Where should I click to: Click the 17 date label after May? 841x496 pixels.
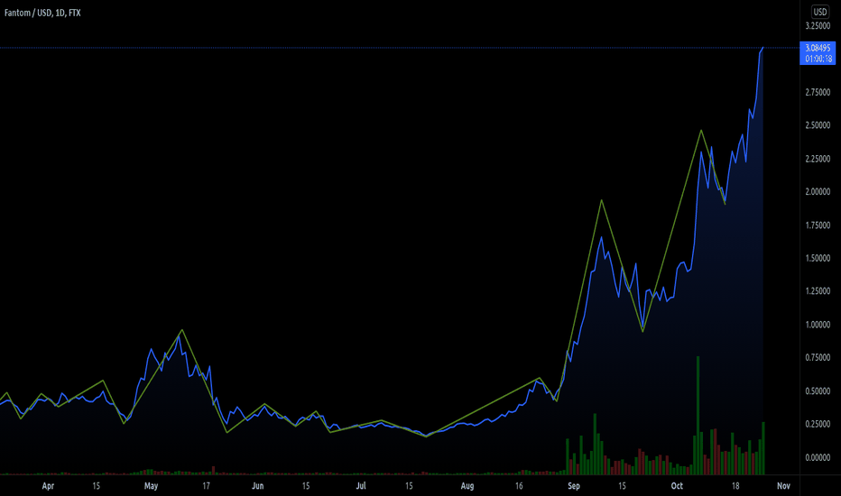[x=206, y=486]
